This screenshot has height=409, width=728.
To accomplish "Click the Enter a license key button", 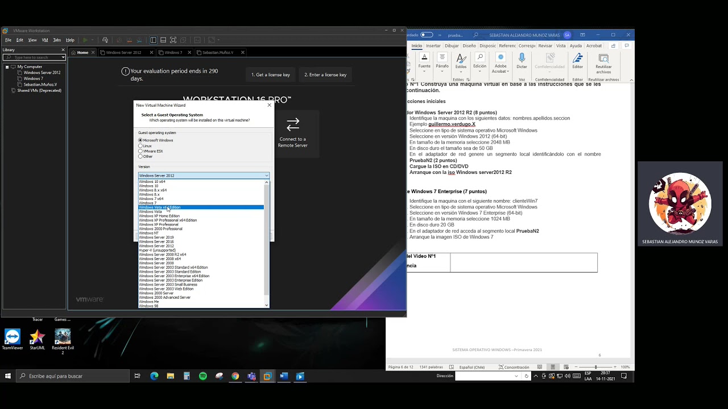I will 325,75.
